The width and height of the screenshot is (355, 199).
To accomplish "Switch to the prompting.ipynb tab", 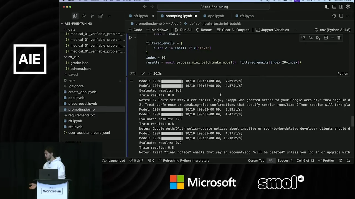I will [179, 16].
